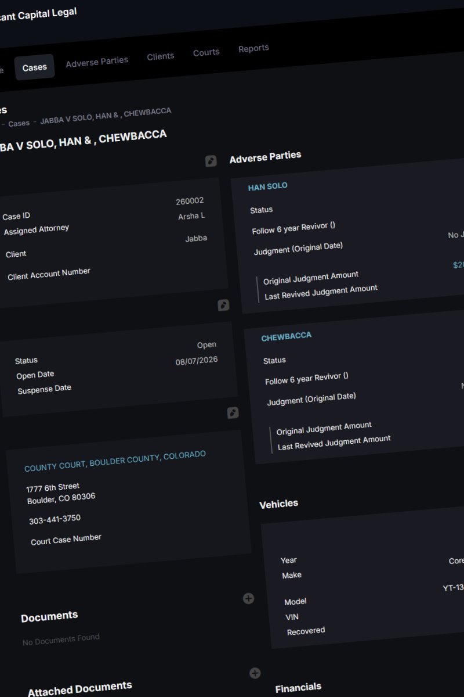The width and height of the screenshot is (464, 697).
Task: Click Chewbacca's Last Revived Judgment Amount label
Action: pos(334,443)
